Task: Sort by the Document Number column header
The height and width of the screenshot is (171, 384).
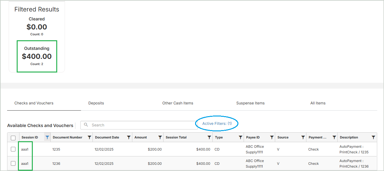Action: 67,138
